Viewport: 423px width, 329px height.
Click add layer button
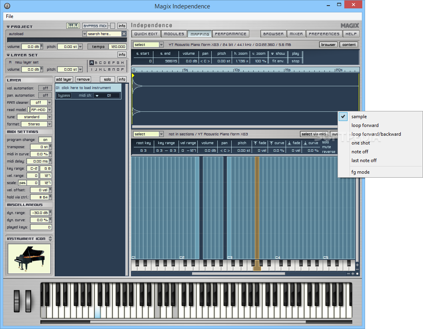tap(64, 79)
